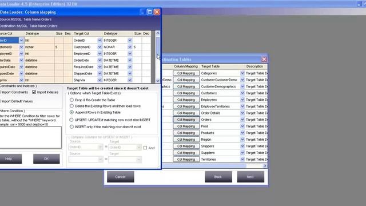Choose UPSERT update-else-insert option

pyautogui.click(x=71, y=120)
